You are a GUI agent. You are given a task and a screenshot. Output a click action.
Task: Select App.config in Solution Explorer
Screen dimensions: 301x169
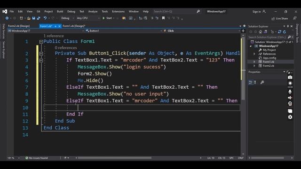tap(269, 58)
